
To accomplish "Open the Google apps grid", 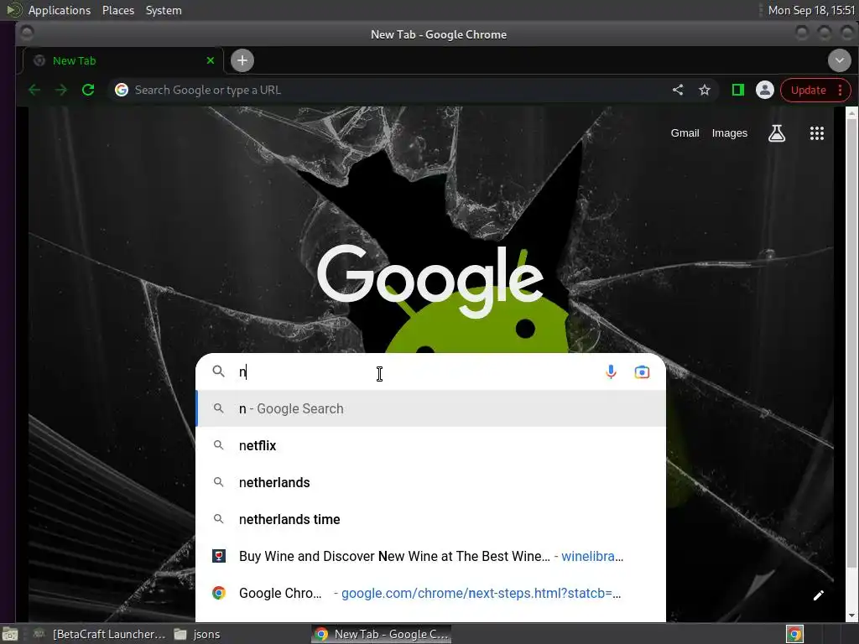I will pos(817,133).
